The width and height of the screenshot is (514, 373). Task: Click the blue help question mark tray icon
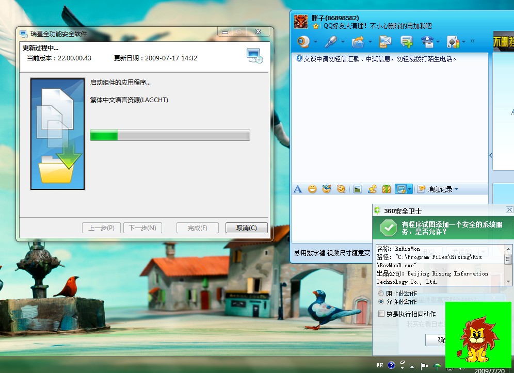pos(391,365)
